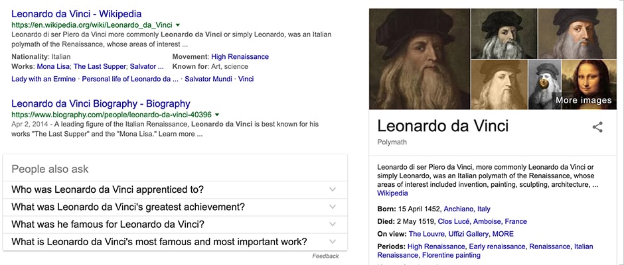Click the Feedback link below questions
Screen dimensions: 624x265
point(325,256)
